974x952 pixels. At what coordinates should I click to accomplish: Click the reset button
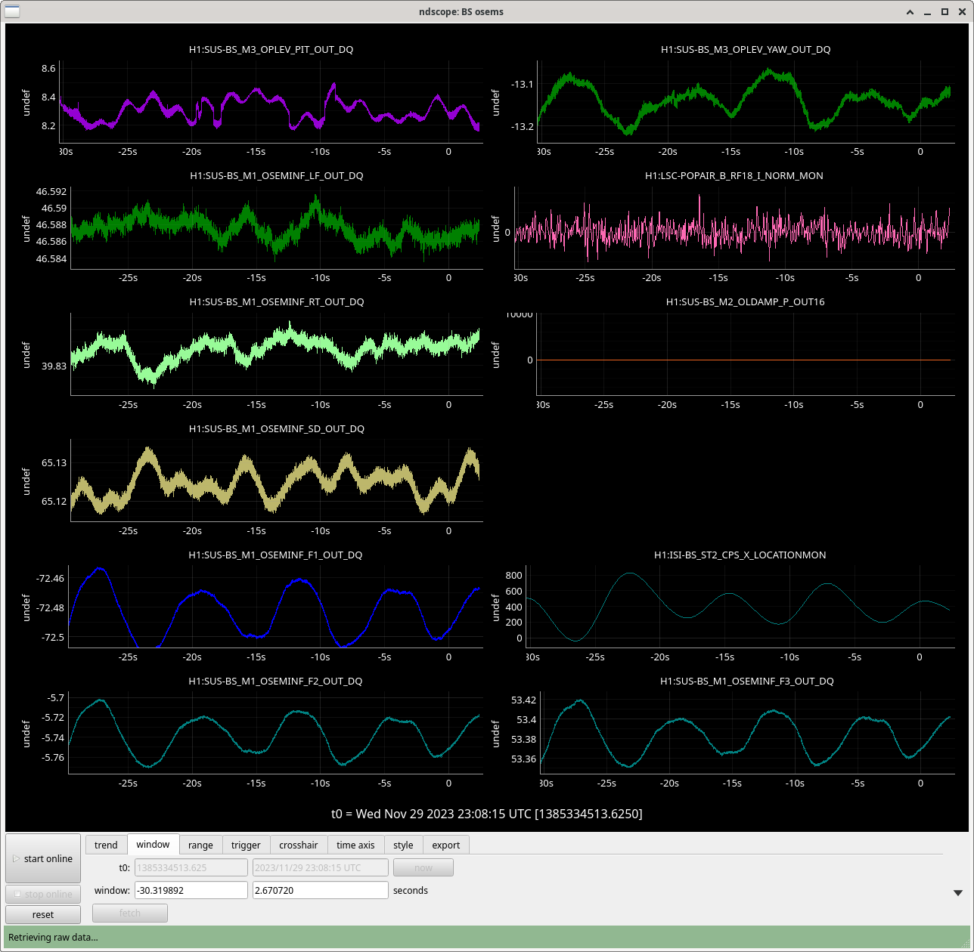click(x=43, y=914)
